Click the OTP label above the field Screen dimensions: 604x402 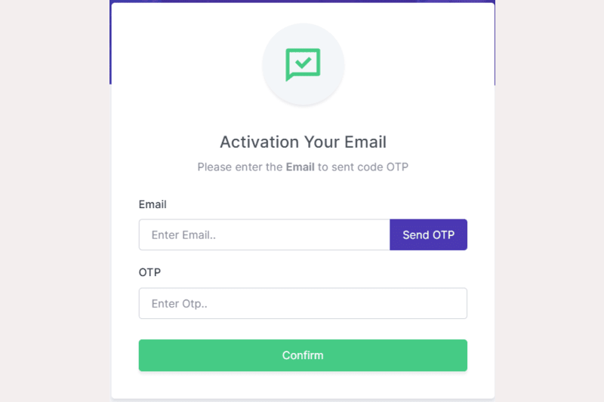point(149,272)
